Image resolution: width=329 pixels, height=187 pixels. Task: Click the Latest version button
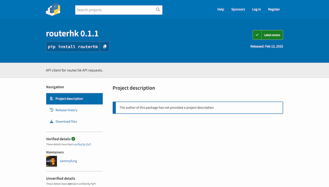coord(272,35)
